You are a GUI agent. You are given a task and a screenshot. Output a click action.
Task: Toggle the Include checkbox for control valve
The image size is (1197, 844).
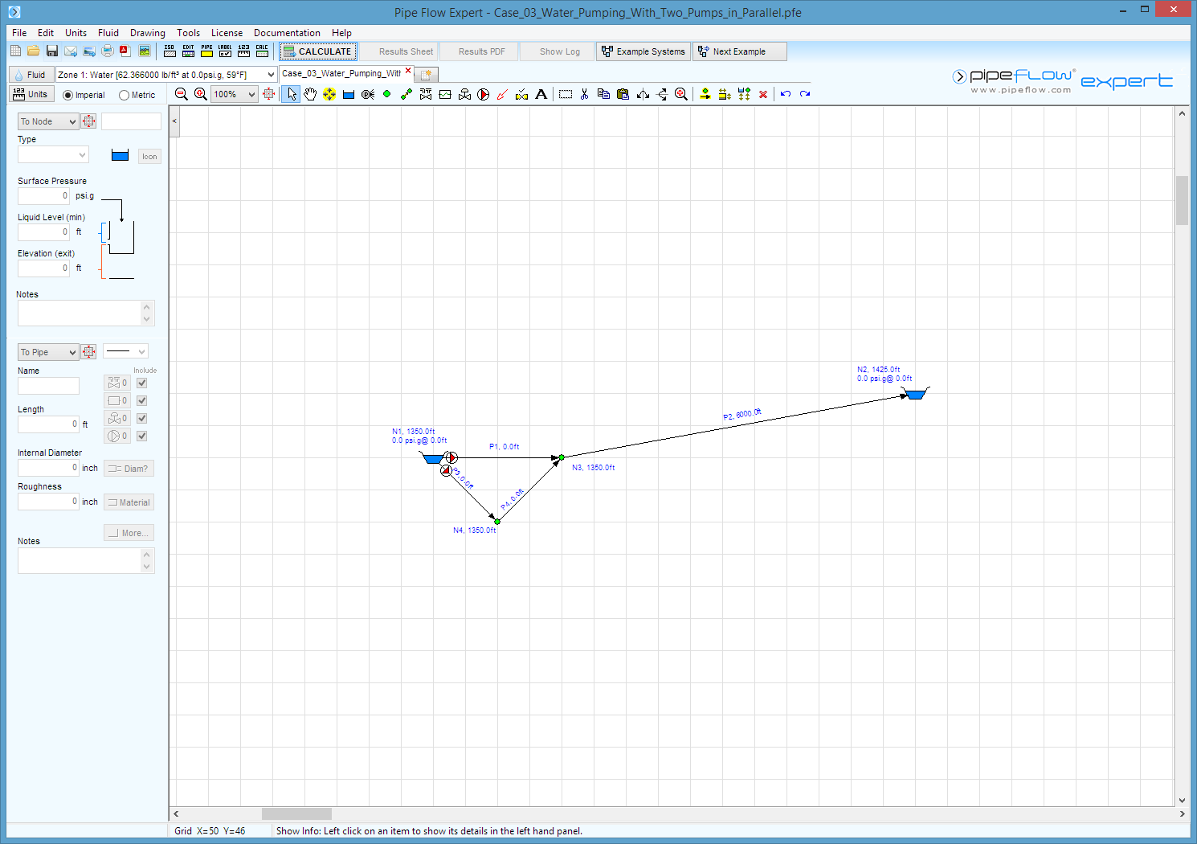[142, 419]
